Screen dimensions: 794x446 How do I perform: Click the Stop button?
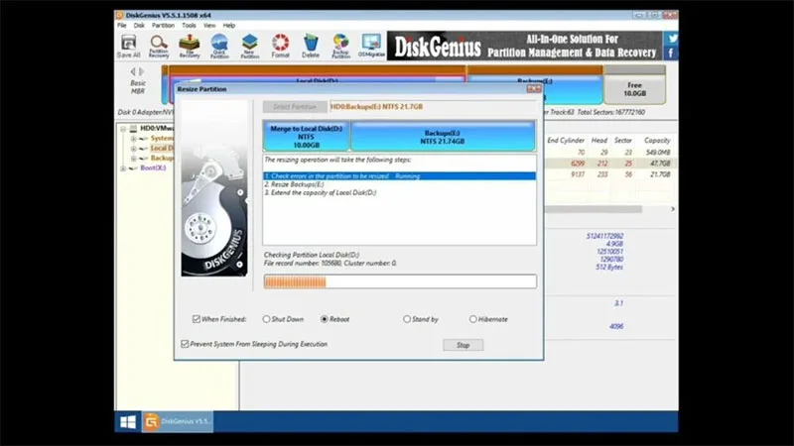pos(463,345)
